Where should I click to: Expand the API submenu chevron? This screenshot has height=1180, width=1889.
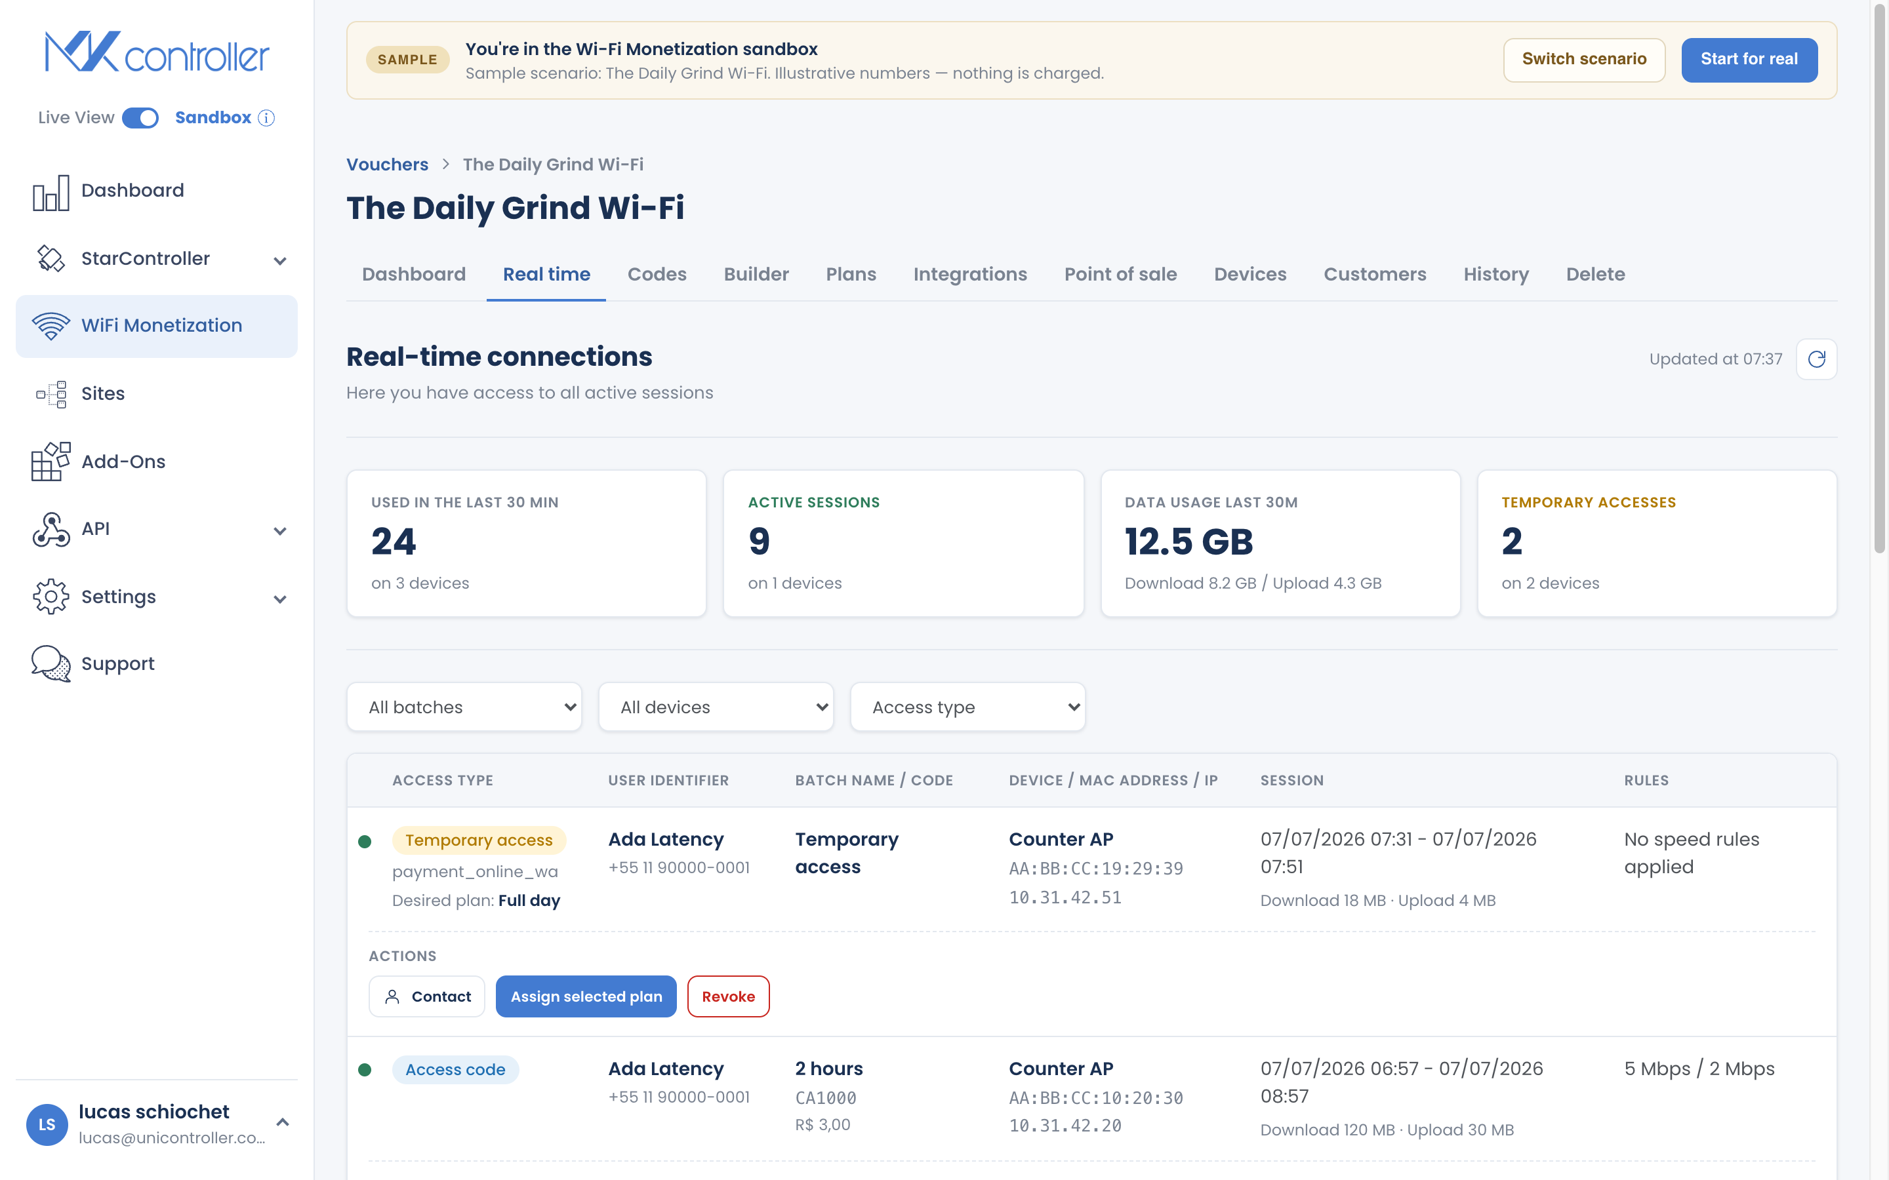tap(280, 532)
